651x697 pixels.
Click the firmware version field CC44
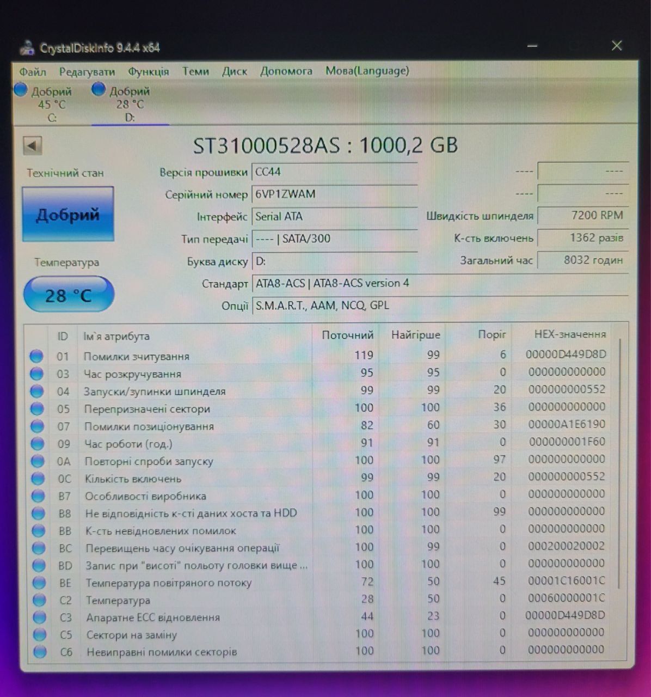pos(334,173)
